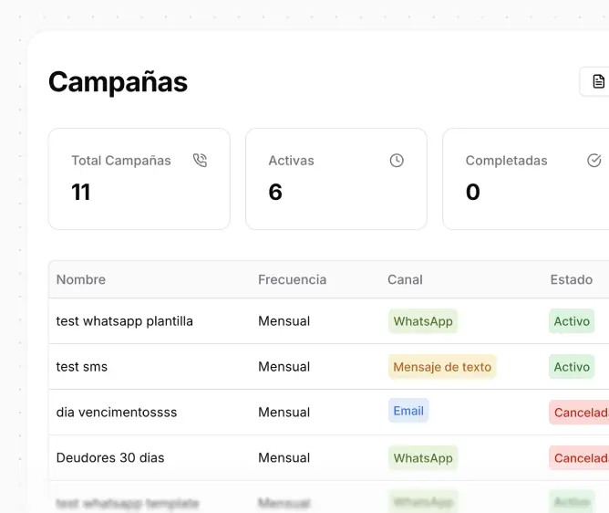Click the phone icon in Total Campañas card
This screenshot has height=513, width=609.
coord(201,161)
